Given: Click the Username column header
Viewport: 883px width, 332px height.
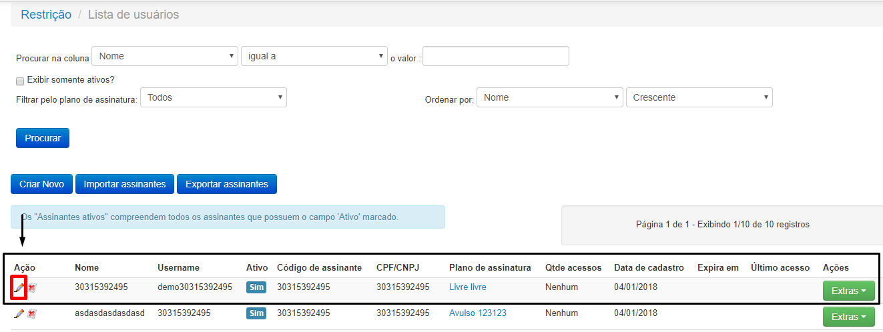Looking at the screenshot, I should click(178, 268).
